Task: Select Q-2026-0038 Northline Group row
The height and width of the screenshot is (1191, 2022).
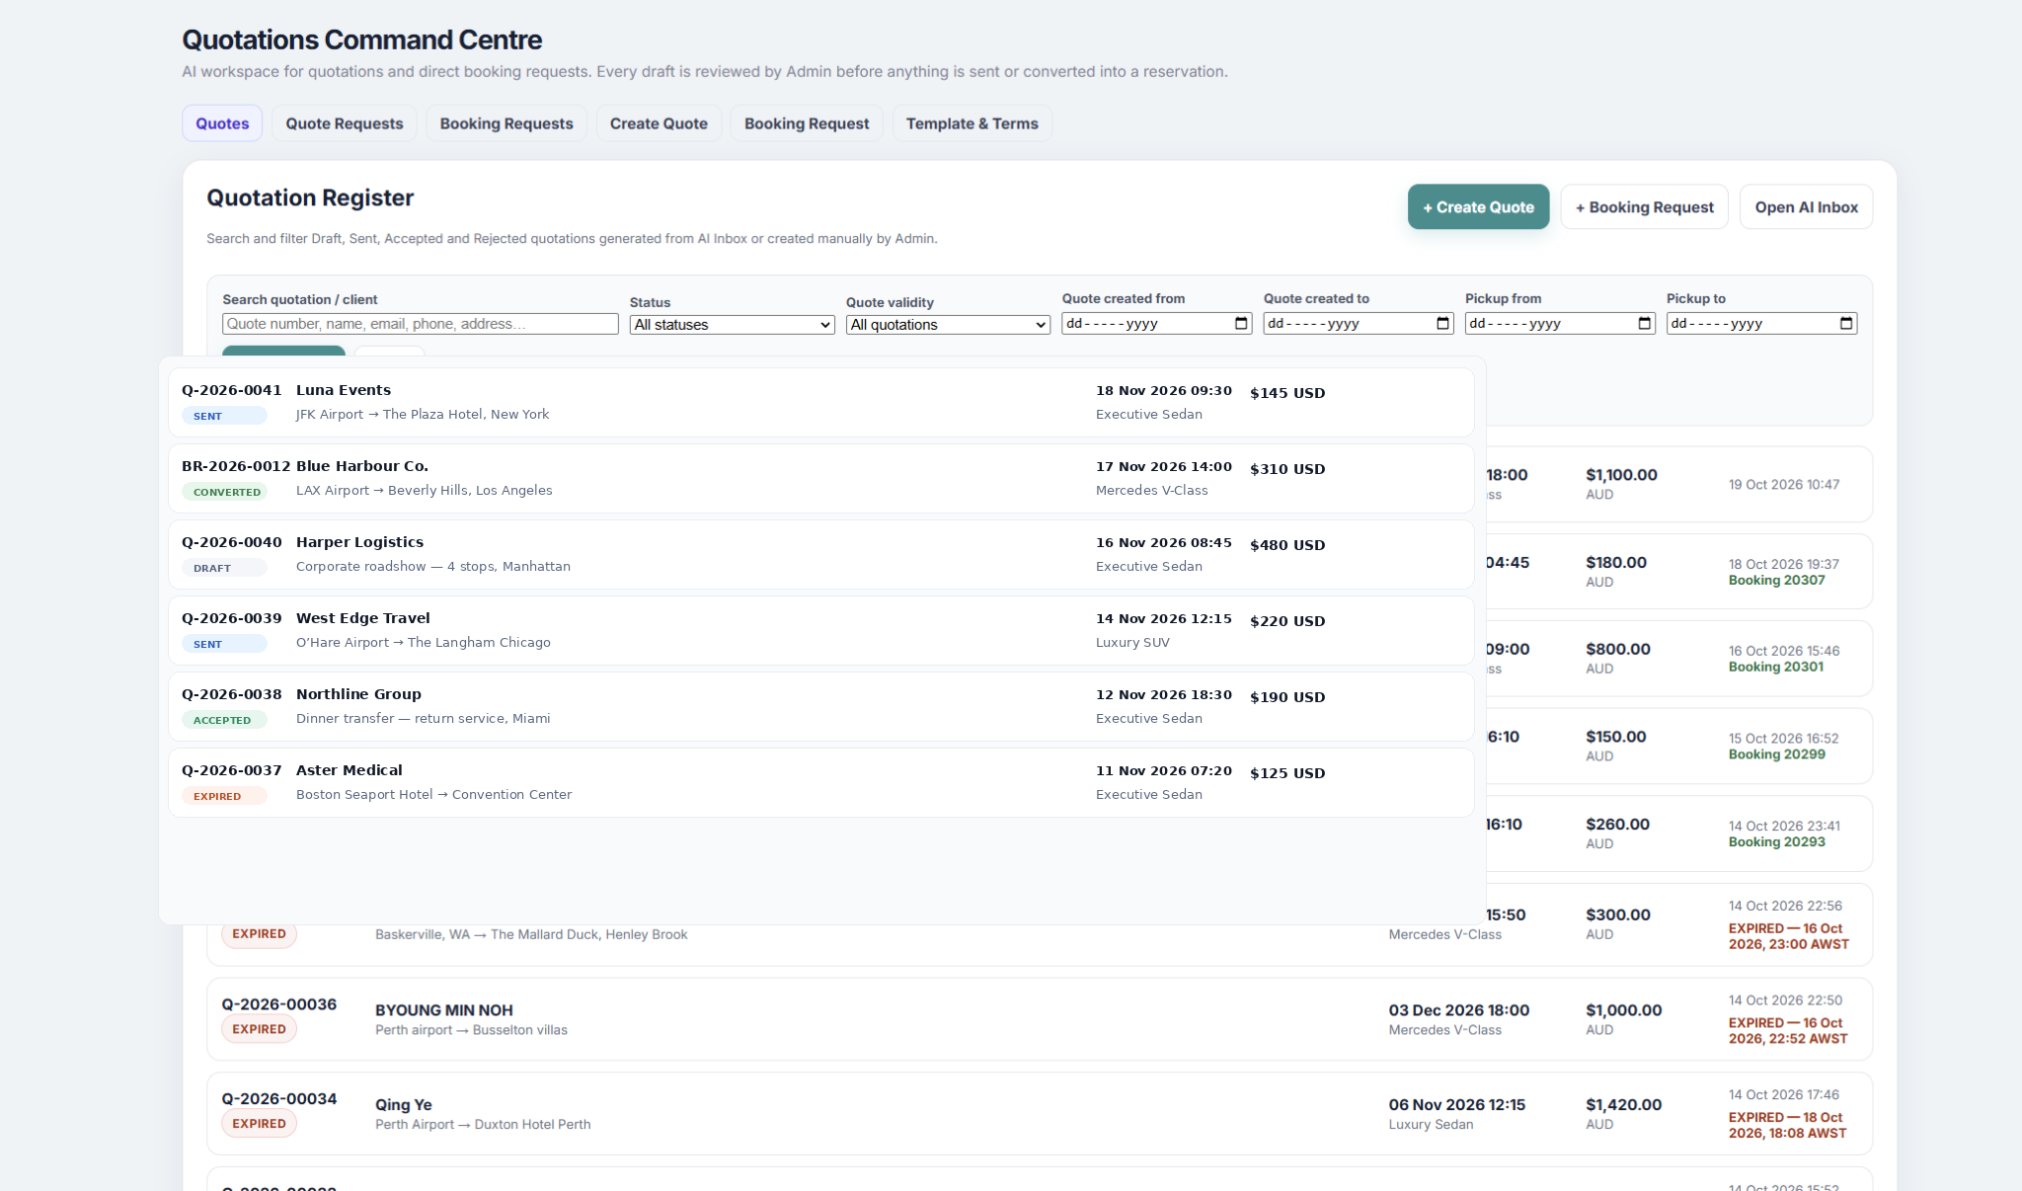Action: tap(821, 707)
